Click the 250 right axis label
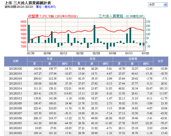This screenshot has height=136, width=171. tap(148, 22)
